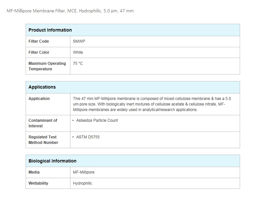This screenshot has height=197, width=255.
Task: Click the product title MF-Millipore Membrane Filter
Action: [70, 11]
